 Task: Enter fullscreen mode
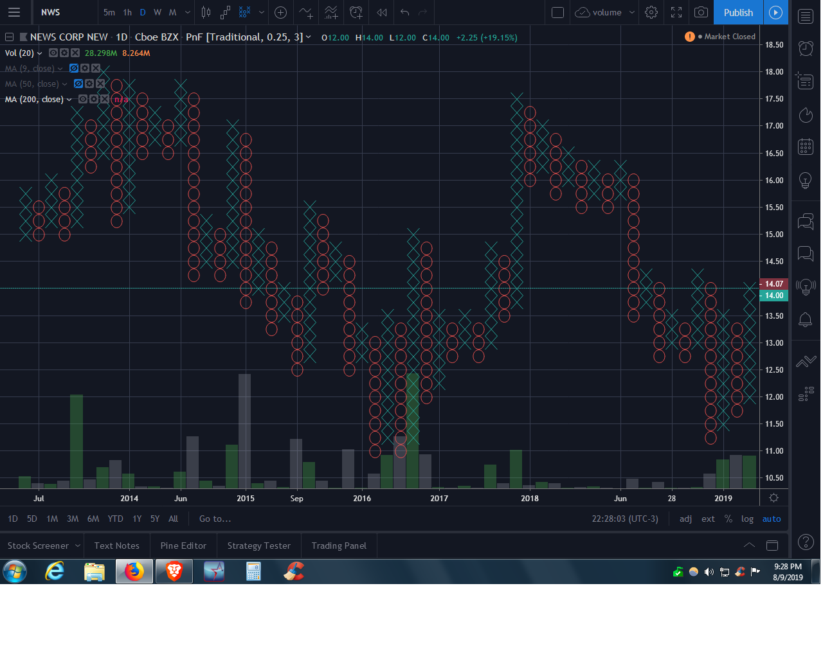point(676,12)
